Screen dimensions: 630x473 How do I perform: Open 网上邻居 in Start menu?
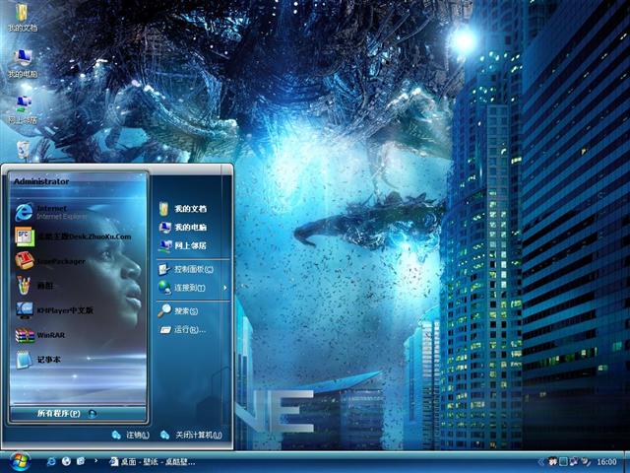pos(183,245)
